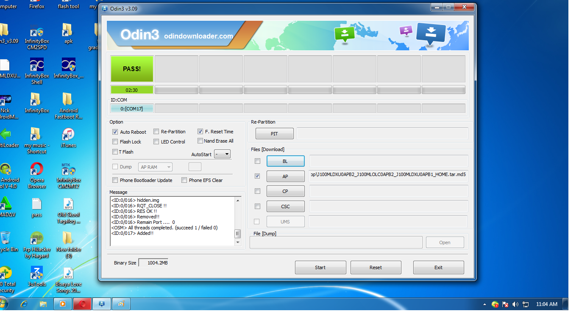
Task: Click the AP file button
Action: click(285, 176)
